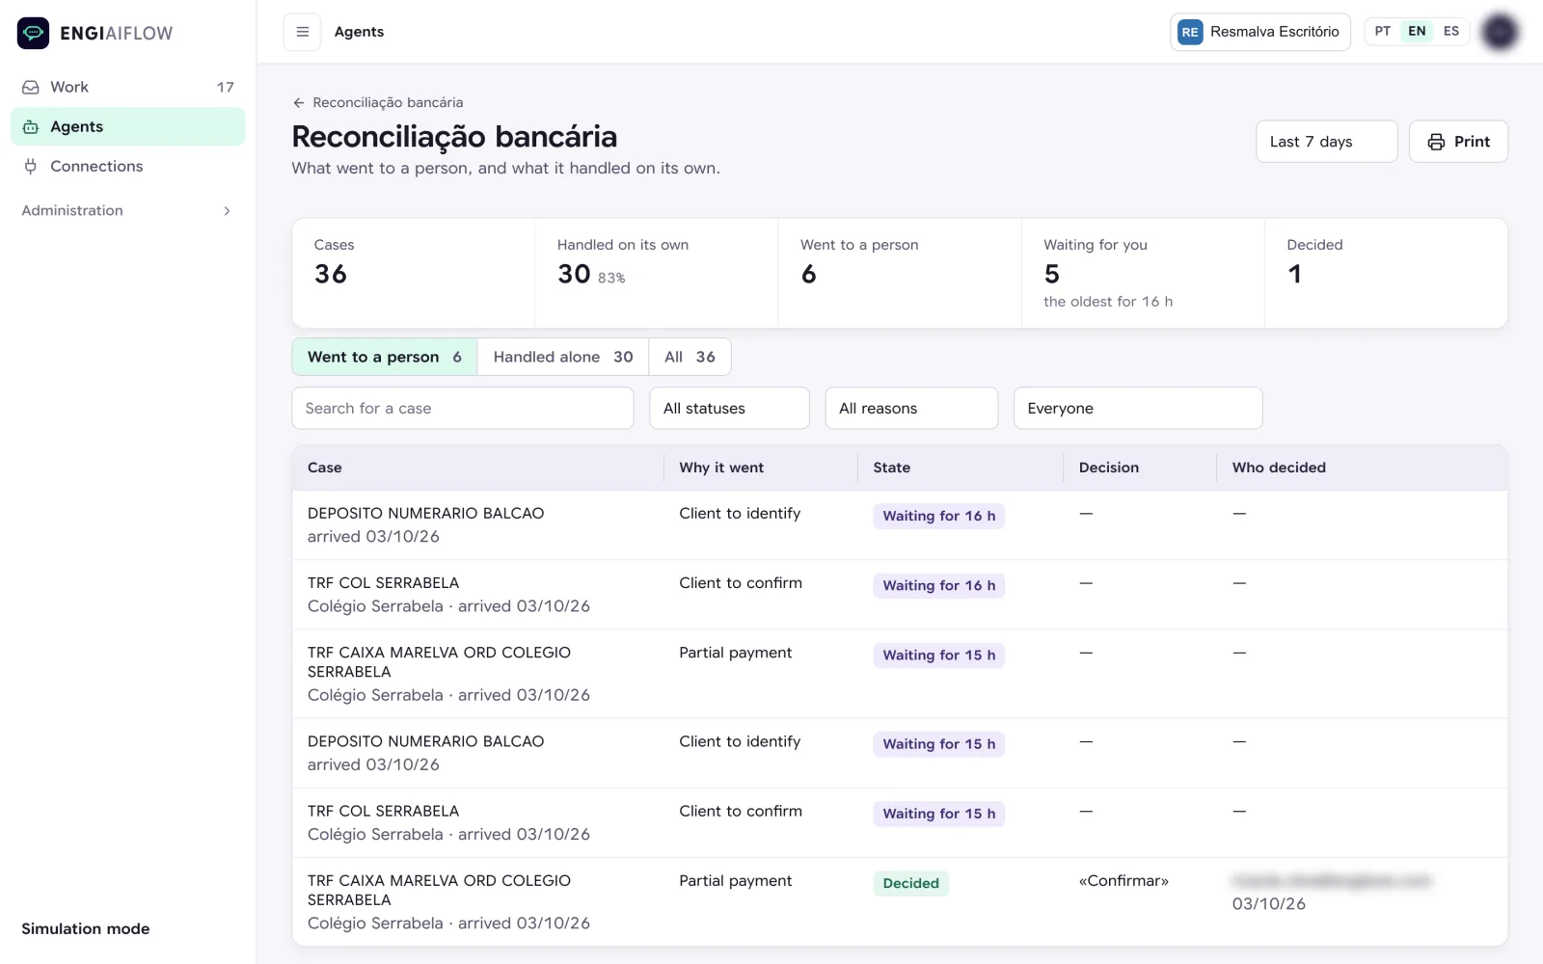Open the Connections plug icon
Image resolution: width=1543 pixels, height=964 pixels.
pos(31,166)
